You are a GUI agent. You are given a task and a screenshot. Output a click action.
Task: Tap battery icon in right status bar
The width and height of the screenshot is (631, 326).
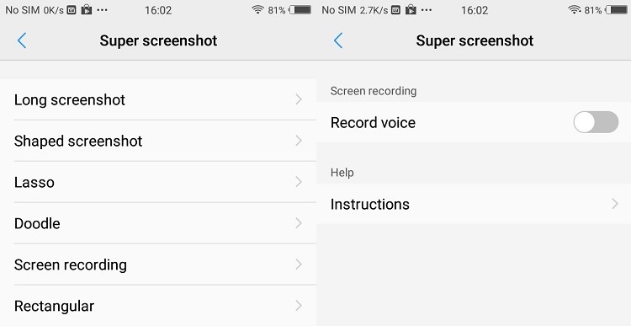617,9
